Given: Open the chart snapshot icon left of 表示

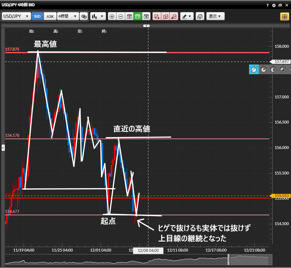Looking at the screenshot, I should point(200,16).
